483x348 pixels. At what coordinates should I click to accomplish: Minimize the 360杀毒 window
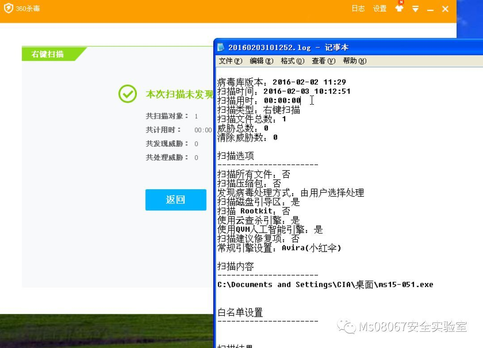coord(430,10)
